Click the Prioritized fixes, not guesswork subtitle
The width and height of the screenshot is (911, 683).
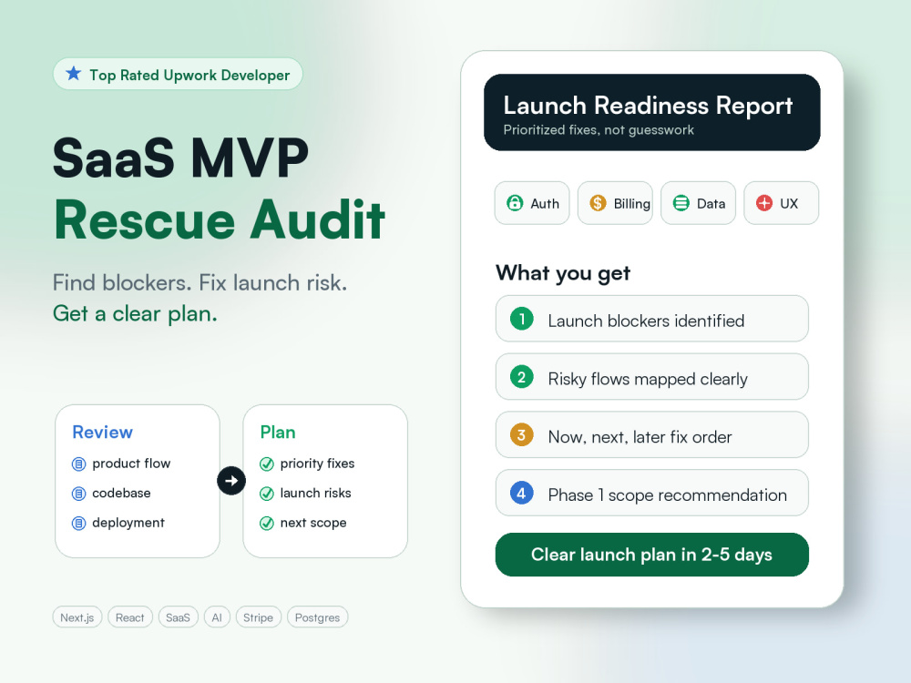[599, 130]
